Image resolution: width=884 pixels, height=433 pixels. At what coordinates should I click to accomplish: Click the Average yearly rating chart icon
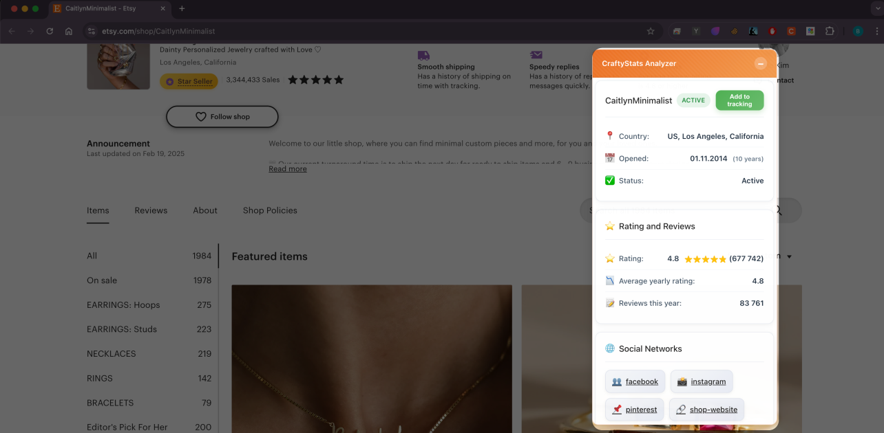point(609,280)
